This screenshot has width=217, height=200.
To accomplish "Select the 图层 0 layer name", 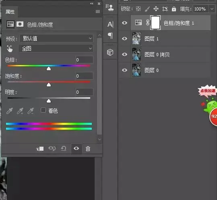I will click(151, 70).
